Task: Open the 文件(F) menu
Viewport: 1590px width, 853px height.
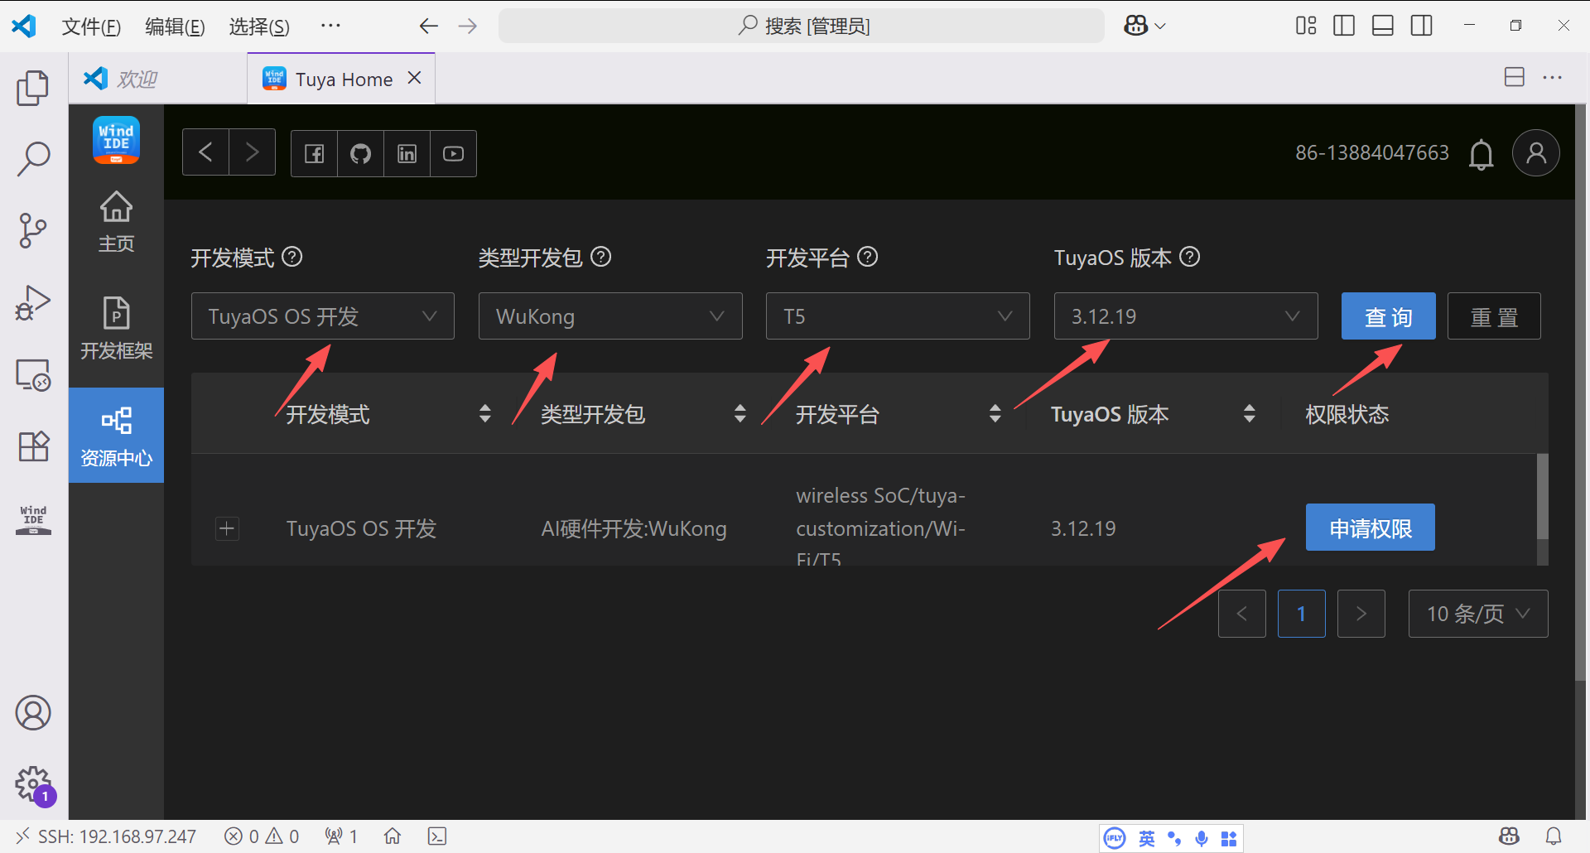Action: tap(91, 27)
